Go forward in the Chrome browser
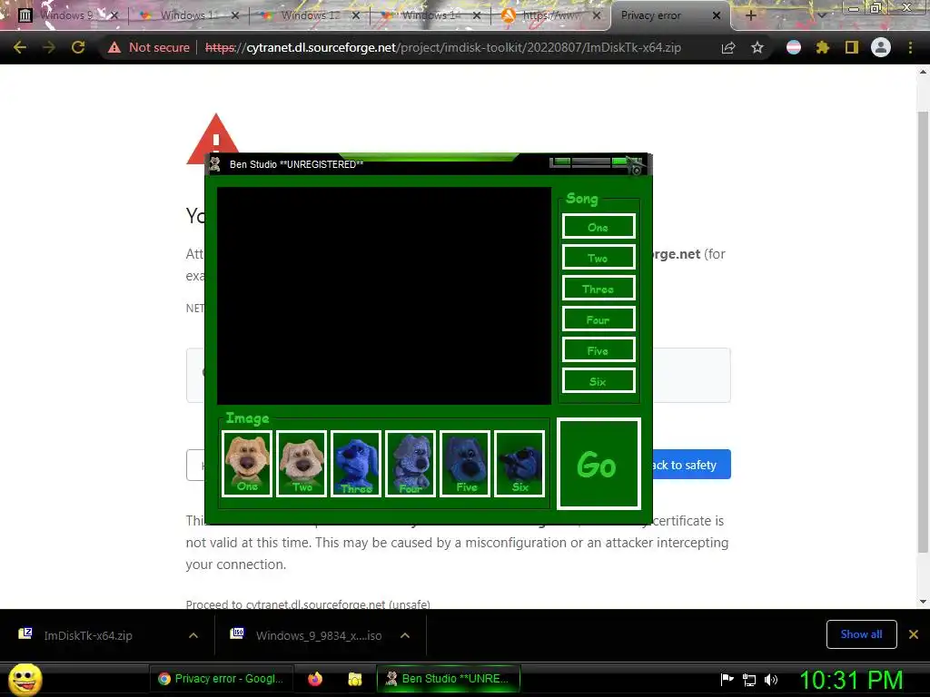This screenshot has width=930, height=697. tap(49, 47)
